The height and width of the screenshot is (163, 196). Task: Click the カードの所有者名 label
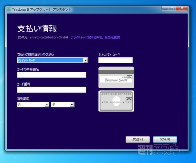28,69
